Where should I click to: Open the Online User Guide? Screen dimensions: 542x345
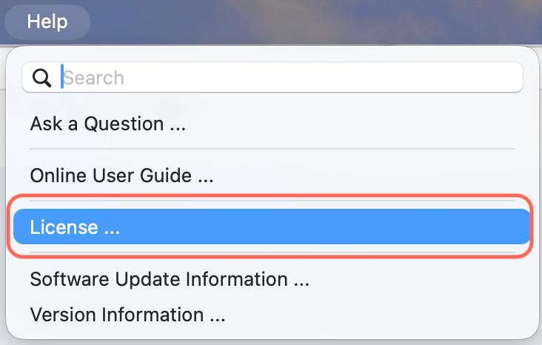(122, 175)
